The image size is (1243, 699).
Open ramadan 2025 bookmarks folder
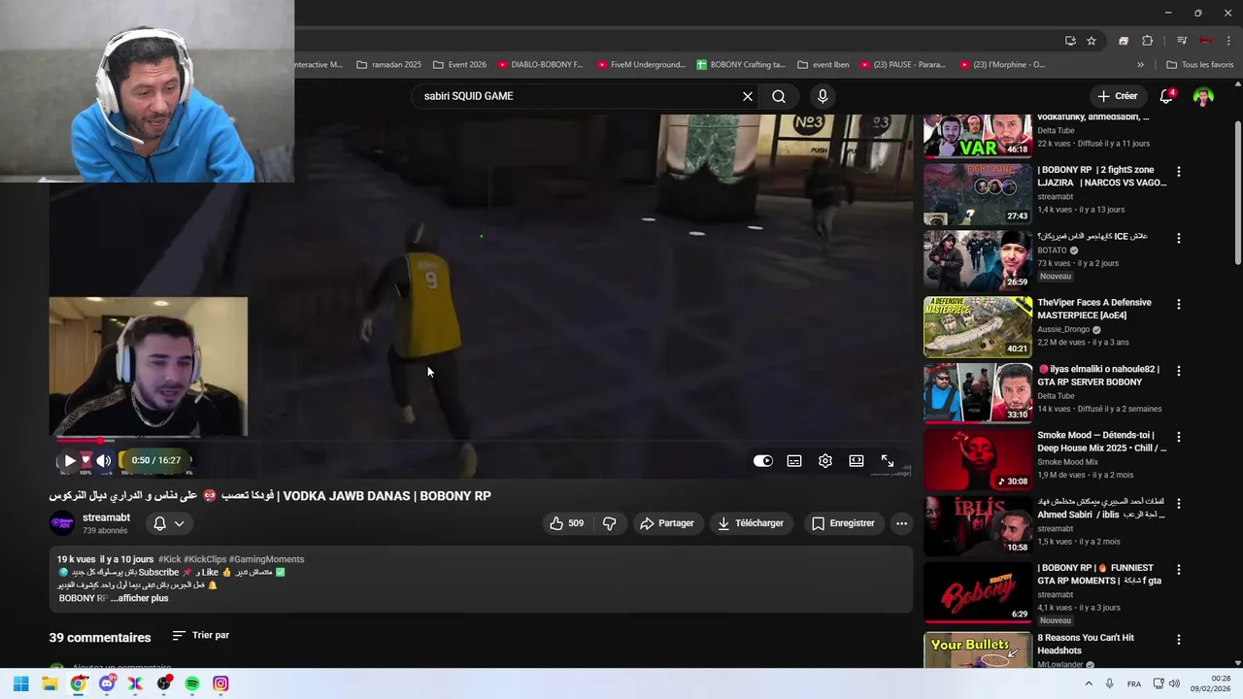(x=389, y=65)
